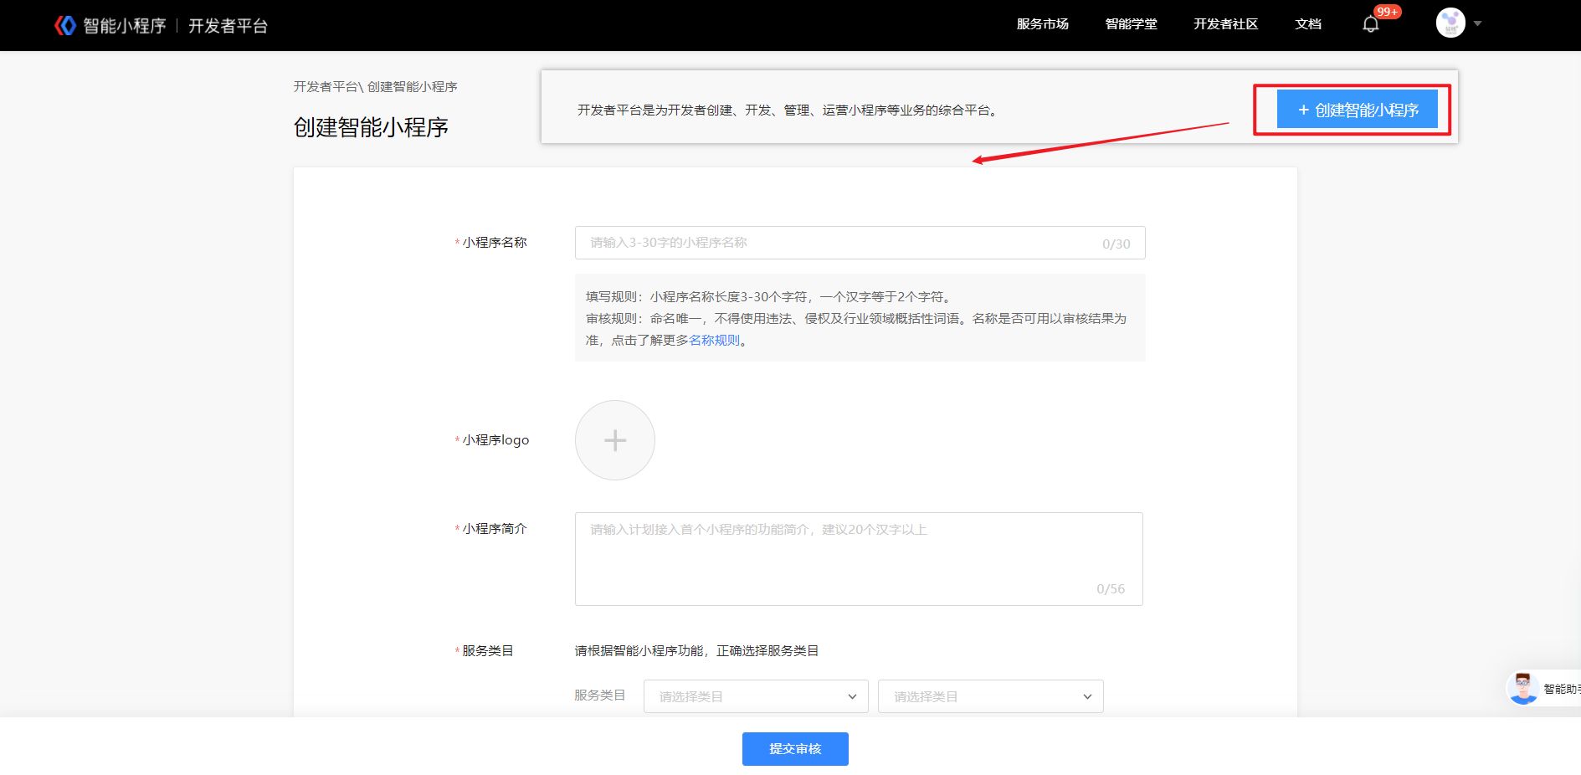
Task: Click the 智能小程序 logo icon
Action: pyautogui.click(x=65, y=26)
